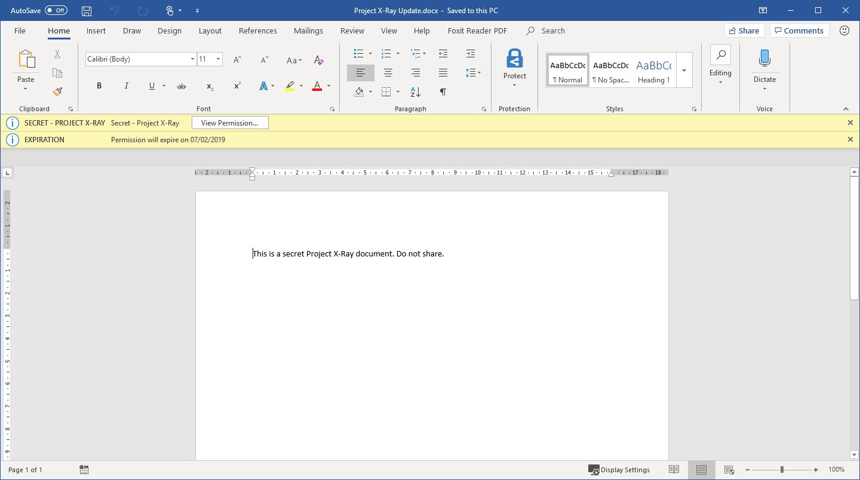
Task: Justify the paragraph text
Action: coord(443,73)
